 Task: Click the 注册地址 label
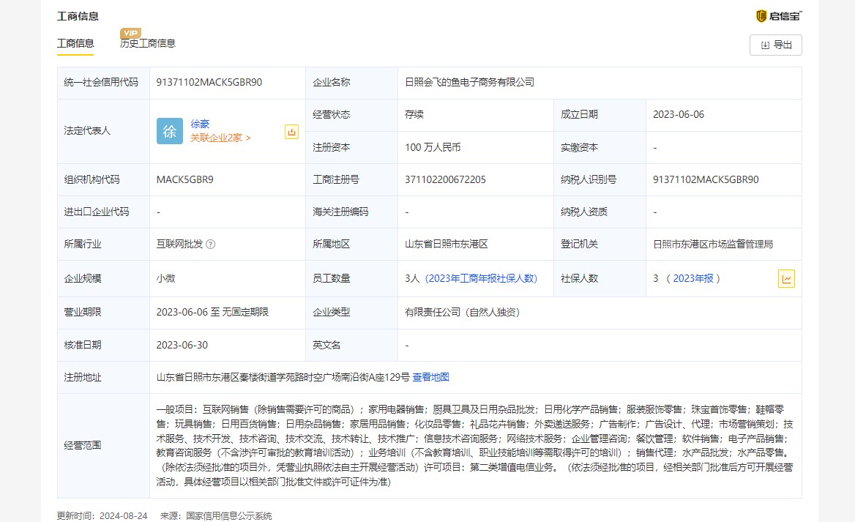pyautogui.click(x=82, y=377)
